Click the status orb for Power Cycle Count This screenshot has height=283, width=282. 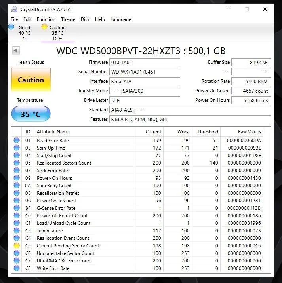(x=17, y=200)
